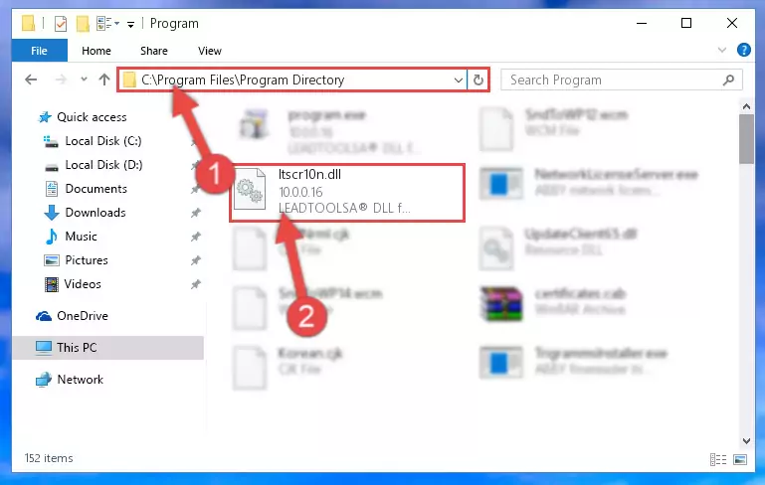Switch to the Home ribbon tab
This screenshot has height=485, width=765.
click(x=96, y=51)
